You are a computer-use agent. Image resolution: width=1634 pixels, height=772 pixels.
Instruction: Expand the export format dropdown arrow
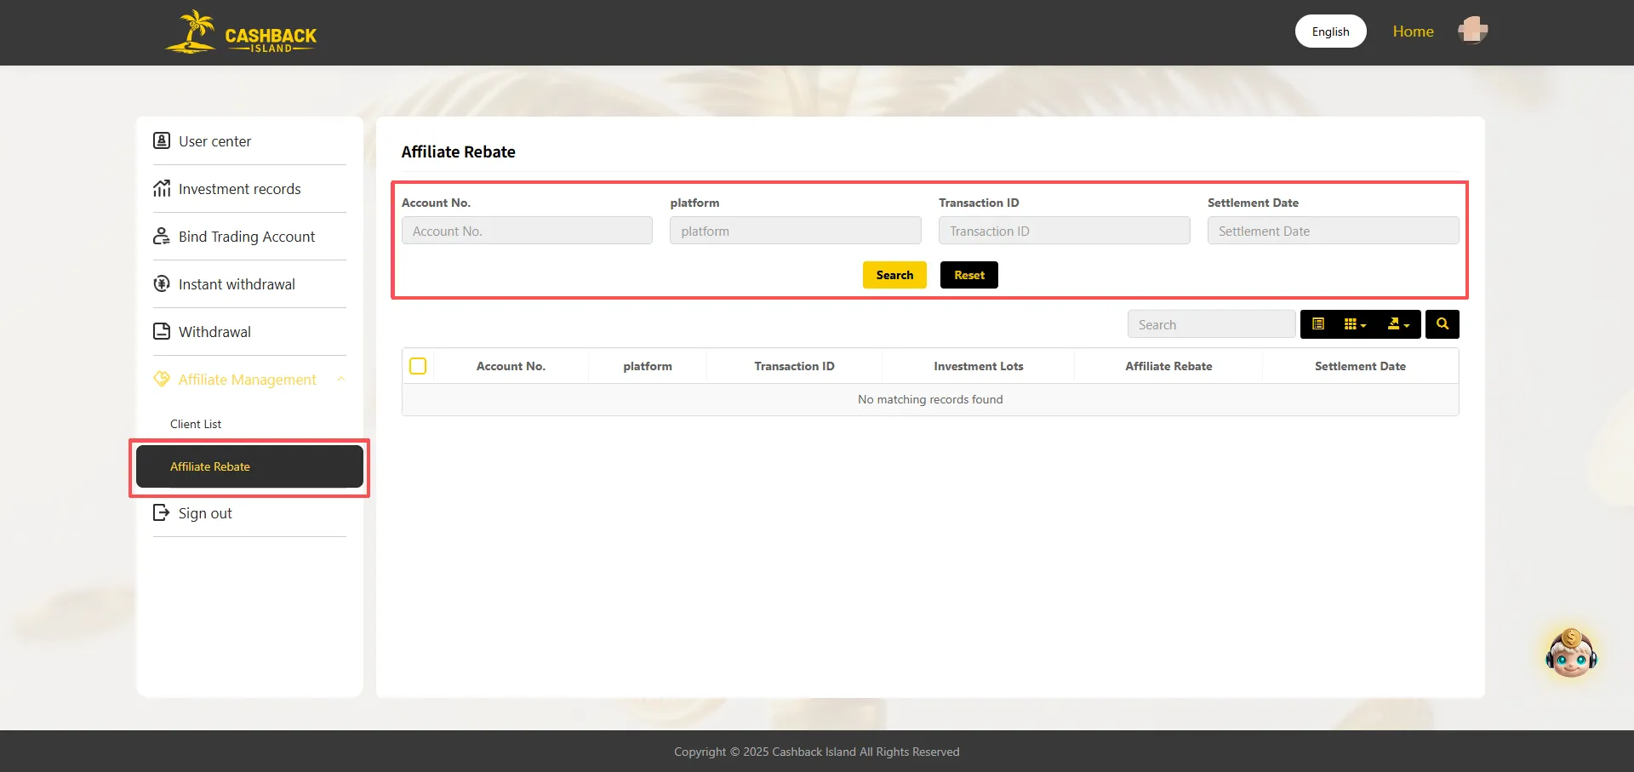point(1408,324)
